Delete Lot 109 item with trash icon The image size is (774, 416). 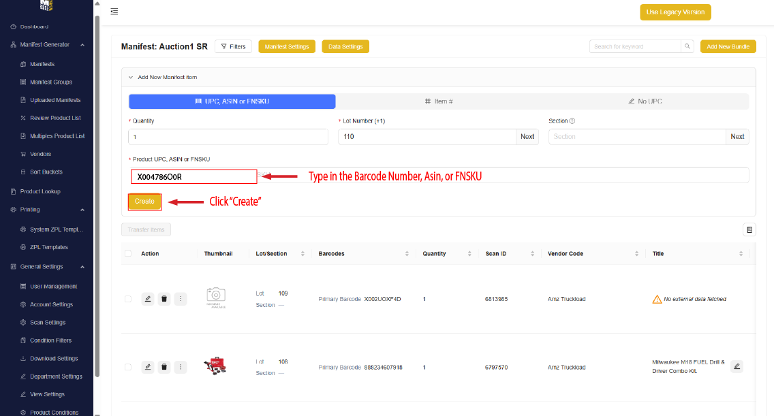(x=164, y=299)
